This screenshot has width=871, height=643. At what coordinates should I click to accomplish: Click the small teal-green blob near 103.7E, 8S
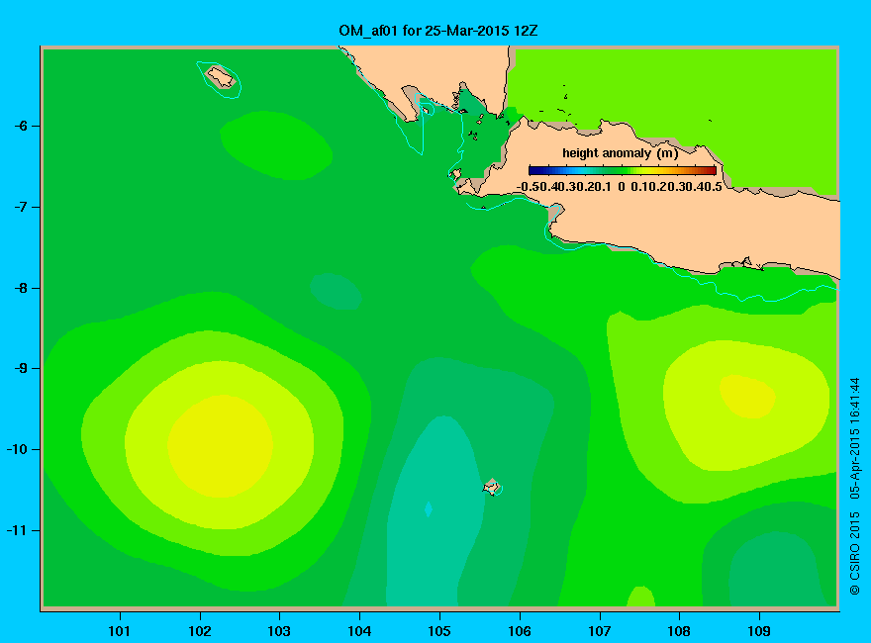click(x=337, y=291)
